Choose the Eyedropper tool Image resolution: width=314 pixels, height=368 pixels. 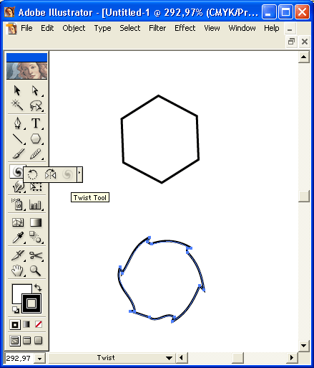[x=18, y=237]
